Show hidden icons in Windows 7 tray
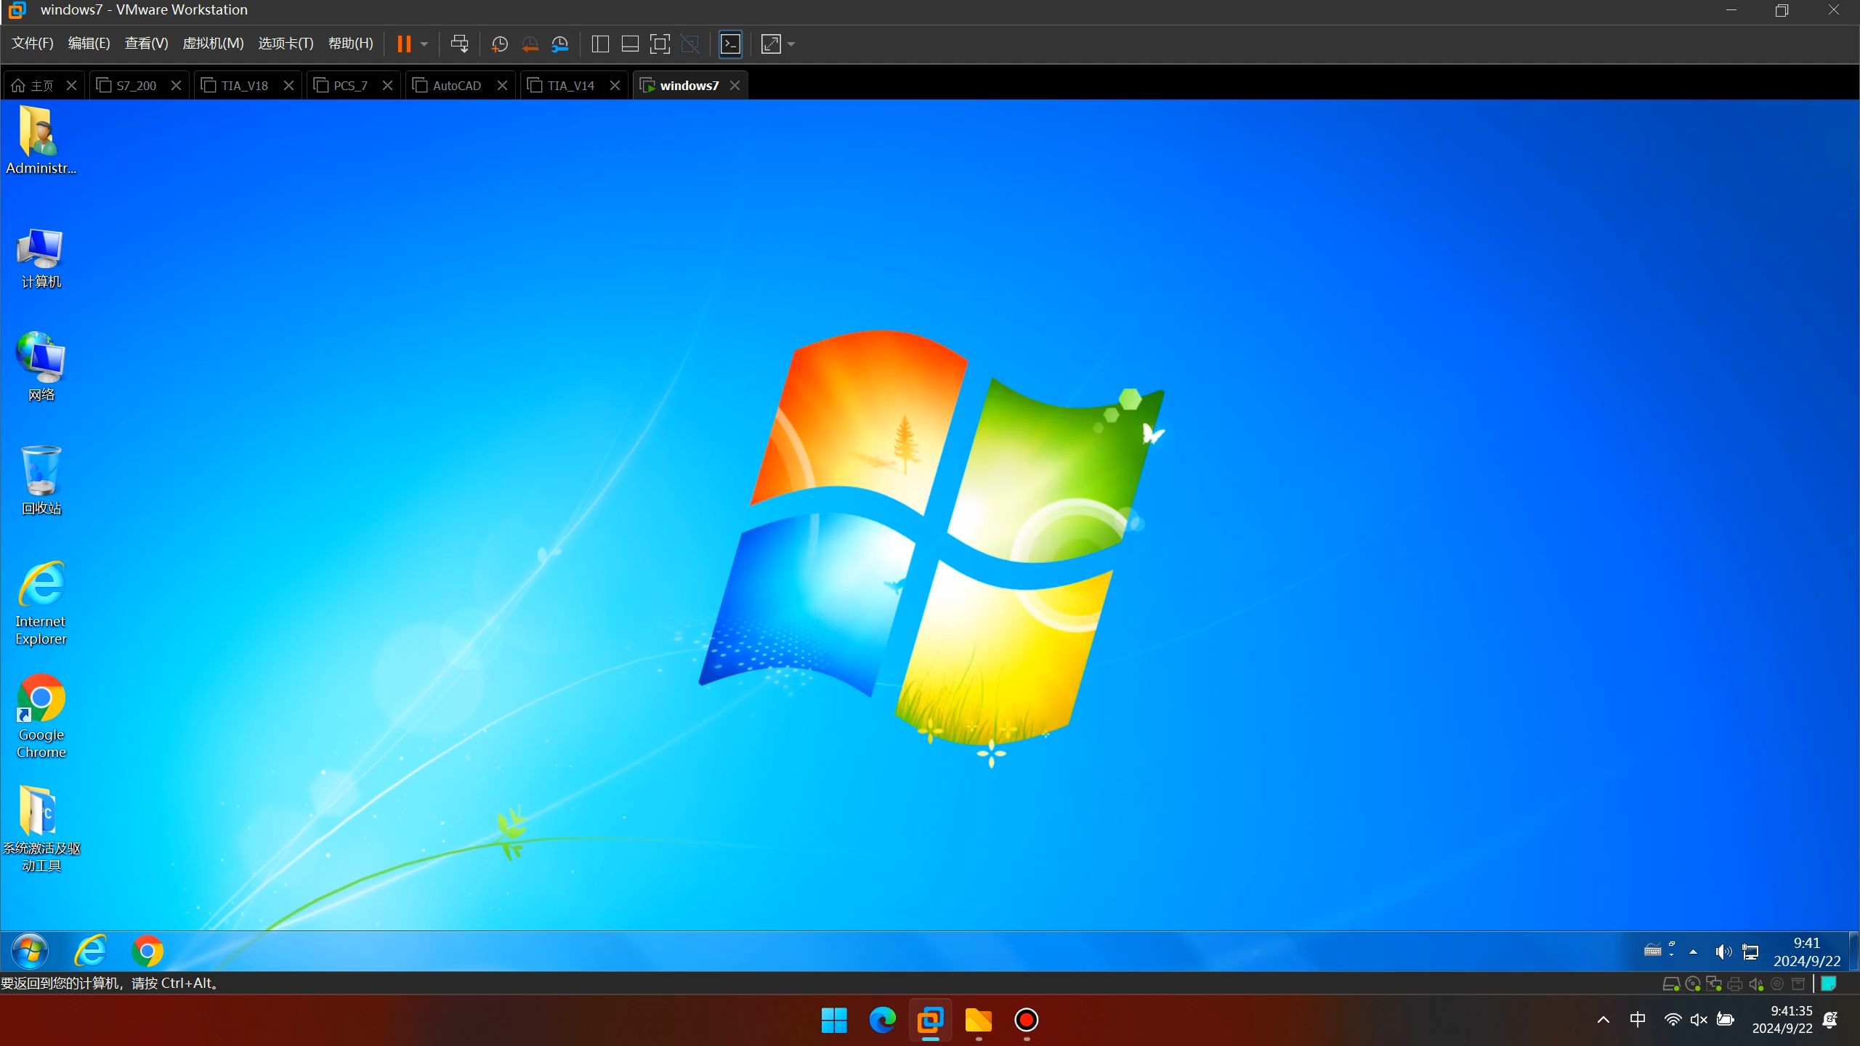Viewport: 1860px width, 1046px height. point(1694,952)
